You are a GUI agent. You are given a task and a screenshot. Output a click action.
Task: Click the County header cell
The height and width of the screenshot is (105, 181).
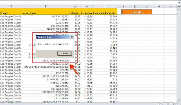[11, 11]
